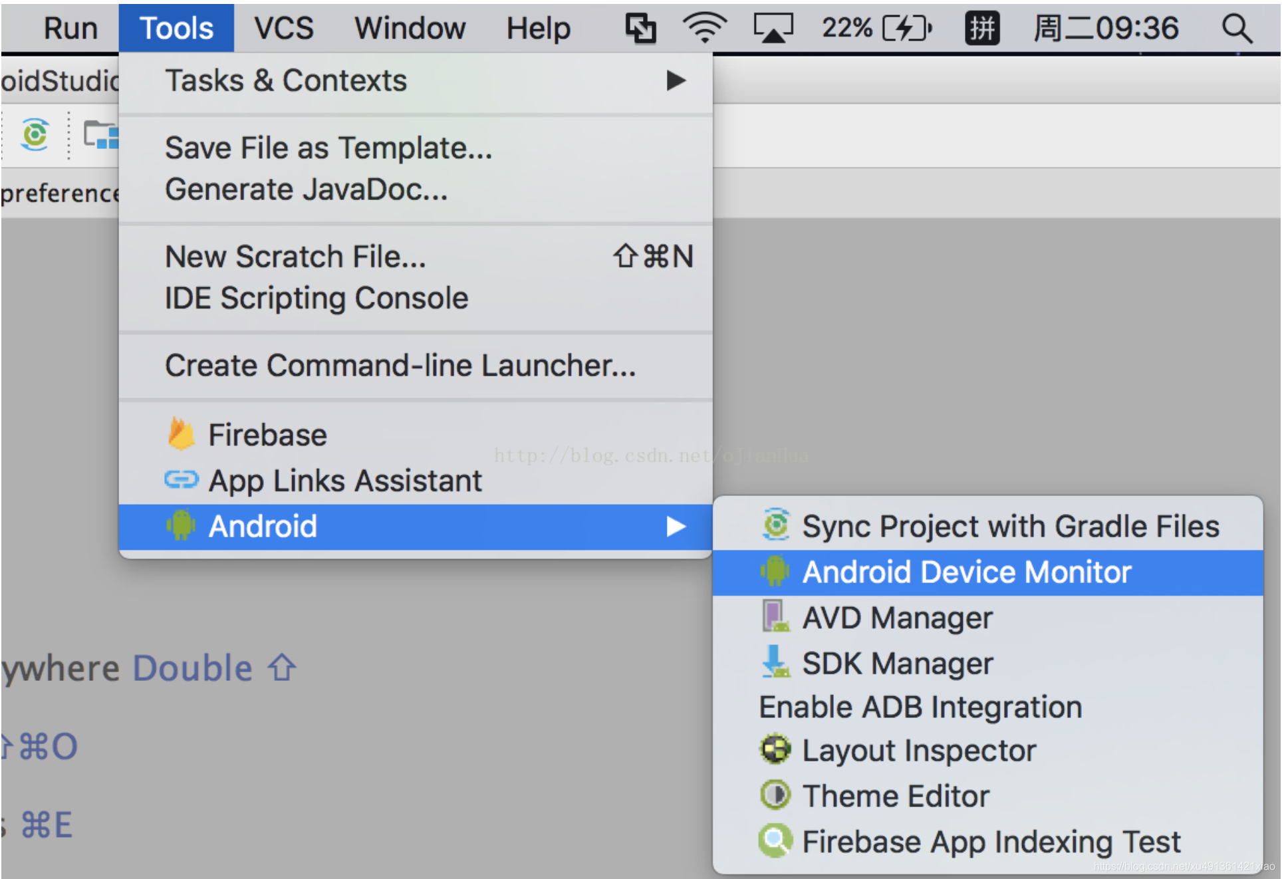
Task: Start the Layout Inspector
Action: pos(918,750)
